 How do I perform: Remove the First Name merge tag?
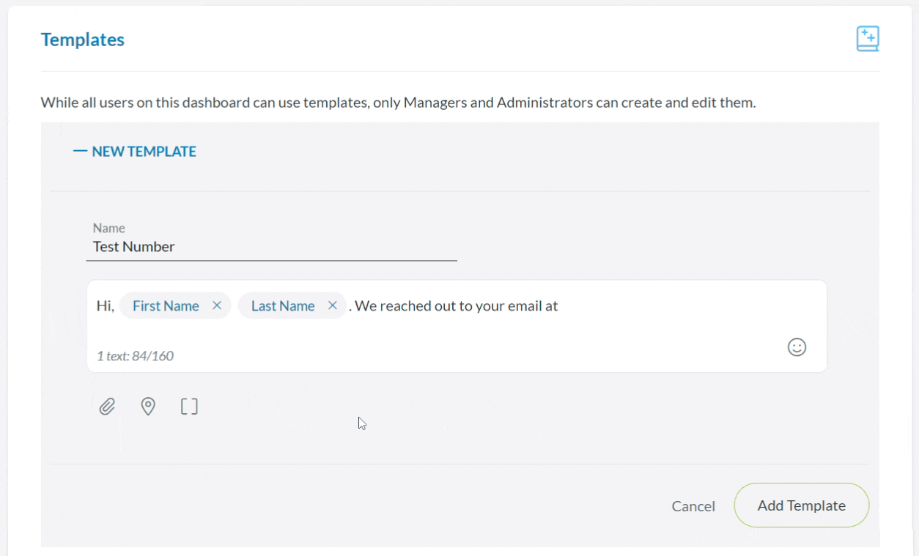(217, 305)
